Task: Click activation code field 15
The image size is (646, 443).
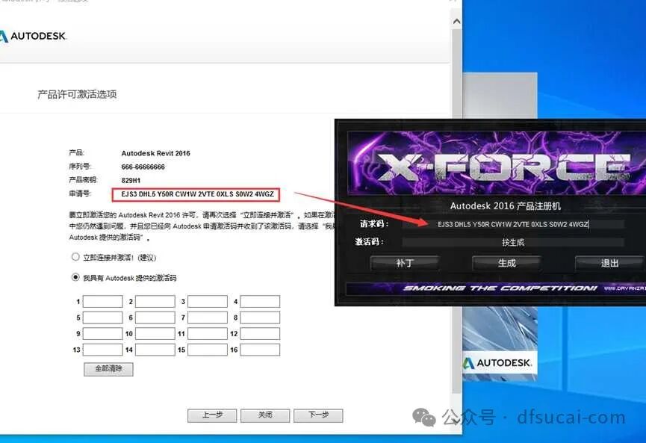Action: point(207,350)
